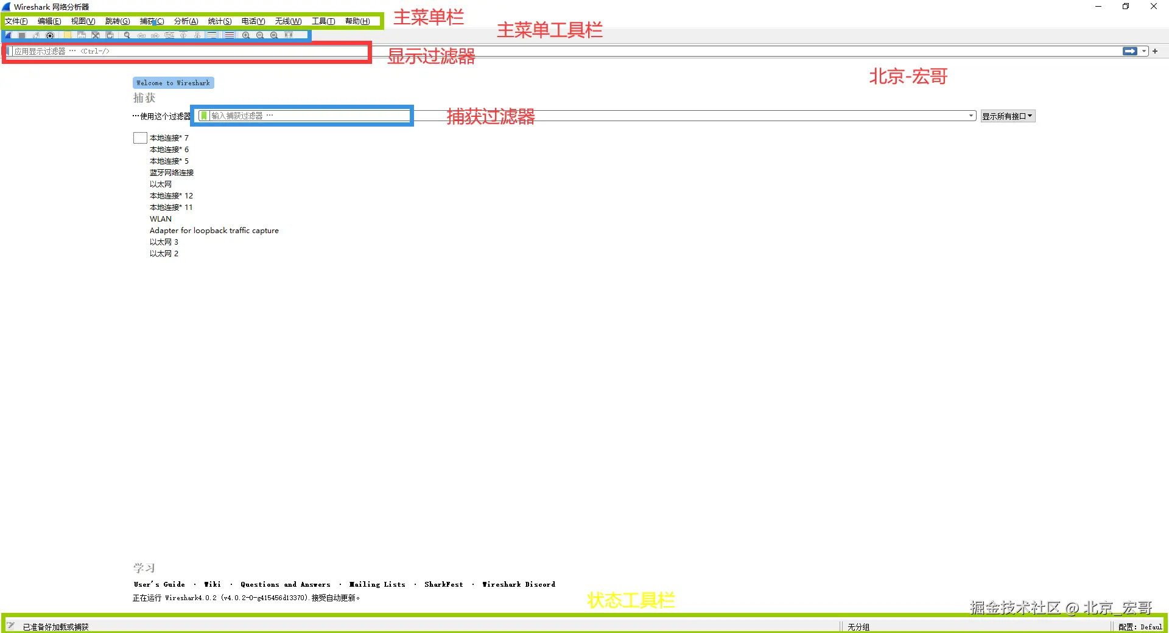
Task: Start capturing packets with the shark fin icon
Action: 9,35
